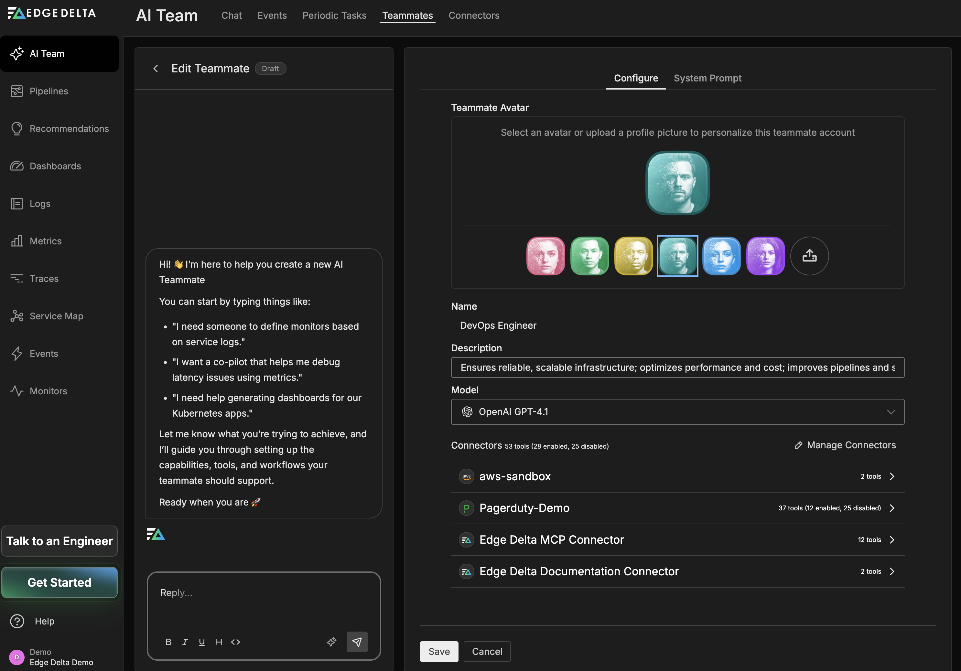This screenshot has height=671, width=961.
Task: Expand aws-sandbox connector tools
Action: pos(892,476)
